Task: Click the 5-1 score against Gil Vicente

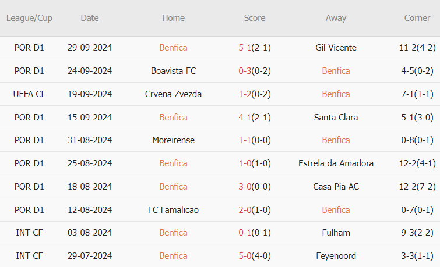Action: pyautogui.click(x=245, y=48)
